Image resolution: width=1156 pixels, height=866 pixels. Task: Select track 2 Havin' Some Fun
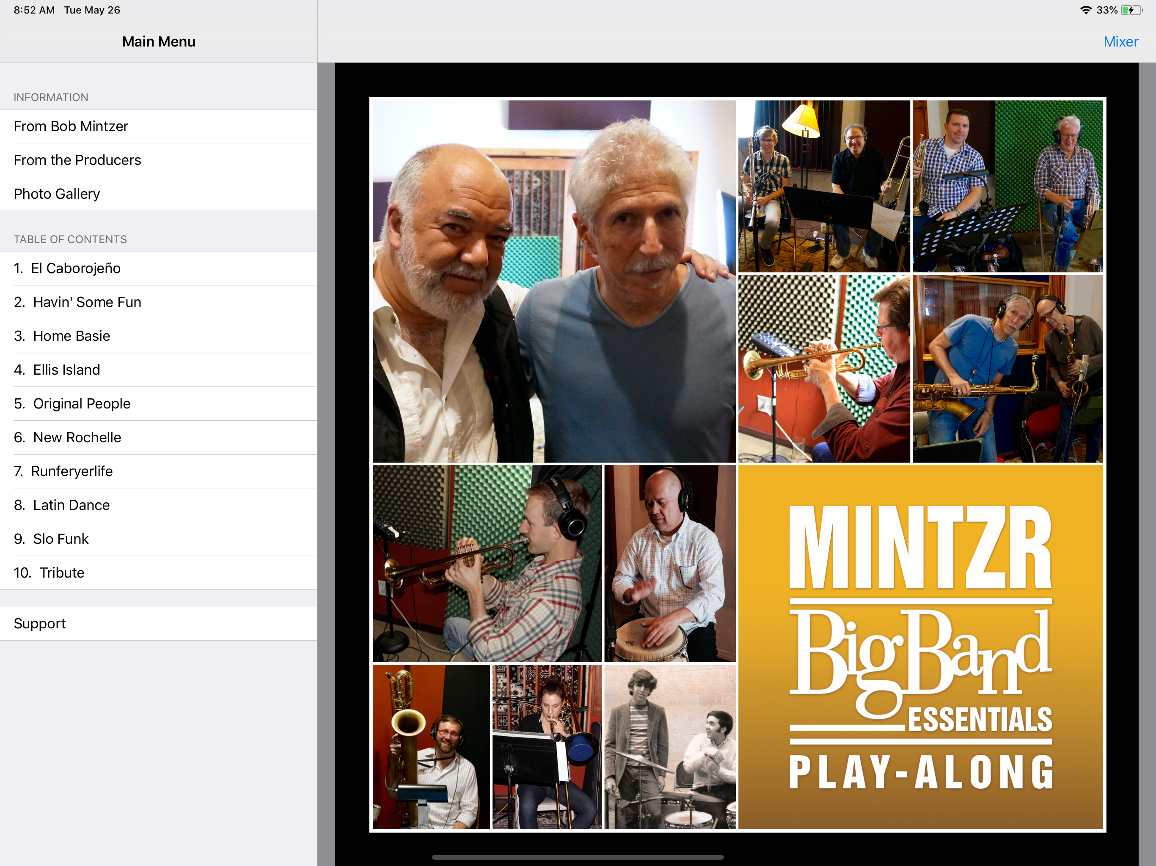[x=158, y=302]
